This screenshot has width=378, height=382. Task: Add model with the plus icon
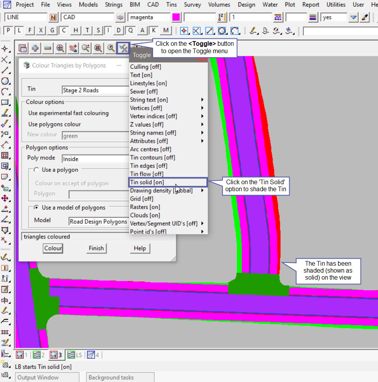35,48
